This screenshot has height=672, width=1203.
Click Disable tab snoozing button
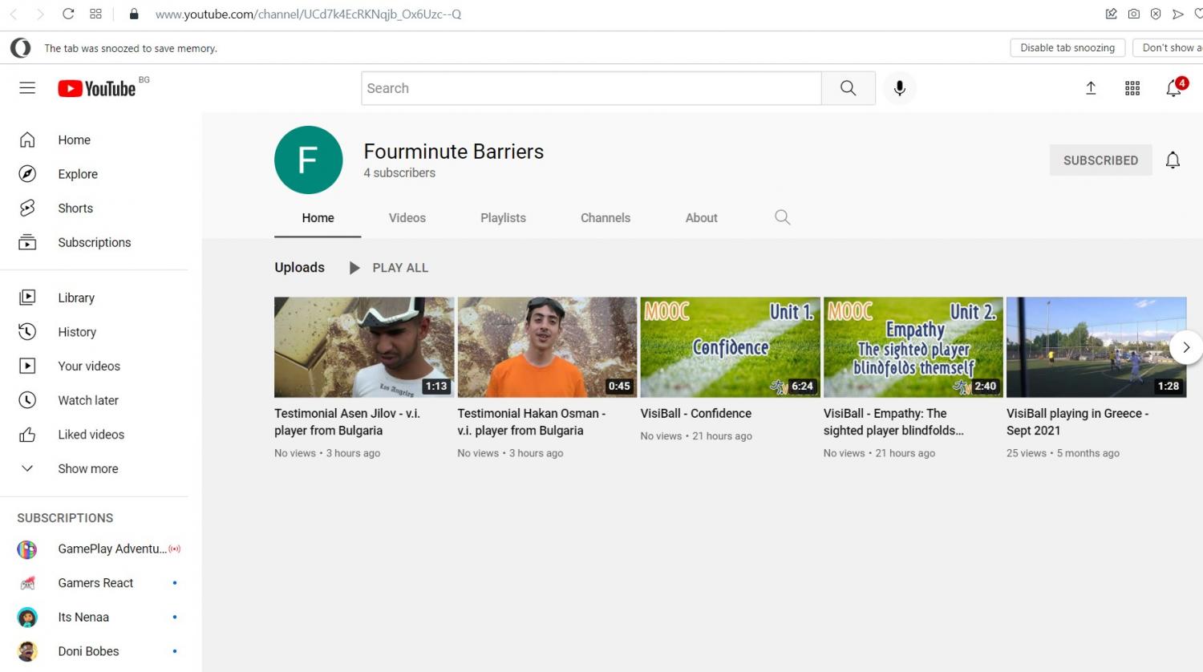(1067, 48)
